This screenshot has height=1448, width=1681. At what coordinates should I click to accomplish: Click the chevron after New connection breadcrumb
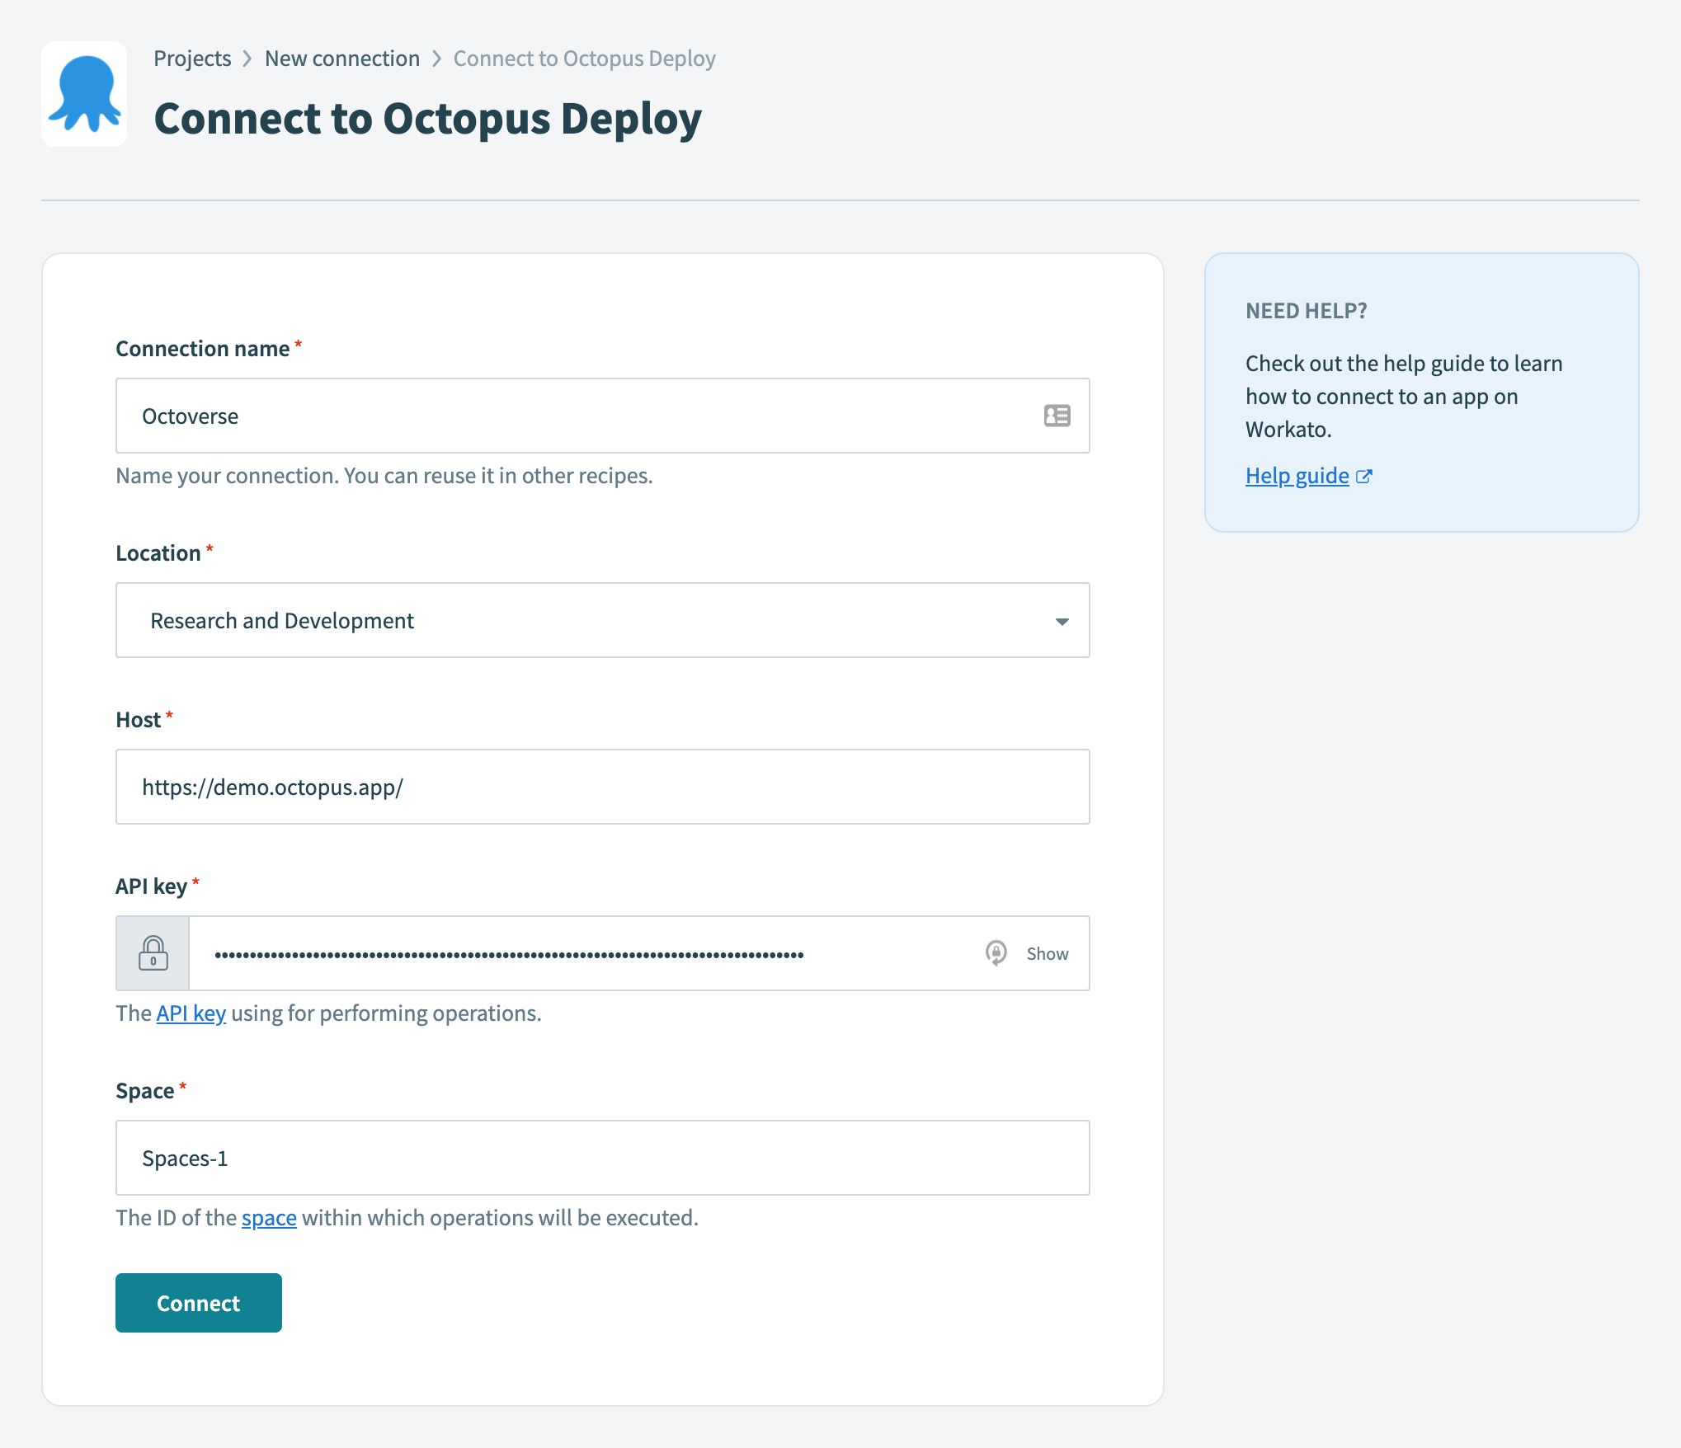437,59
